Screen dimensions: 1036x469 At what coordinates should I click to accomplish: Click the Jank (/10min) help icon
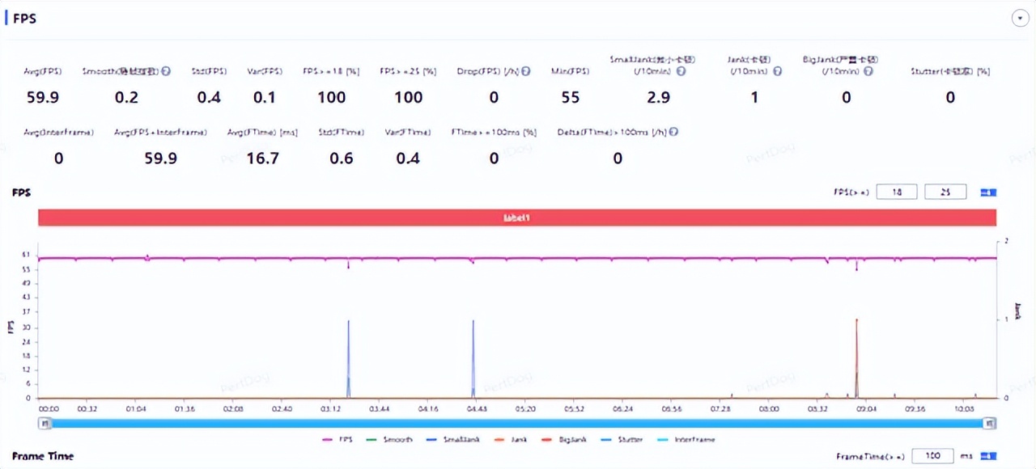(x=777, y=71)
